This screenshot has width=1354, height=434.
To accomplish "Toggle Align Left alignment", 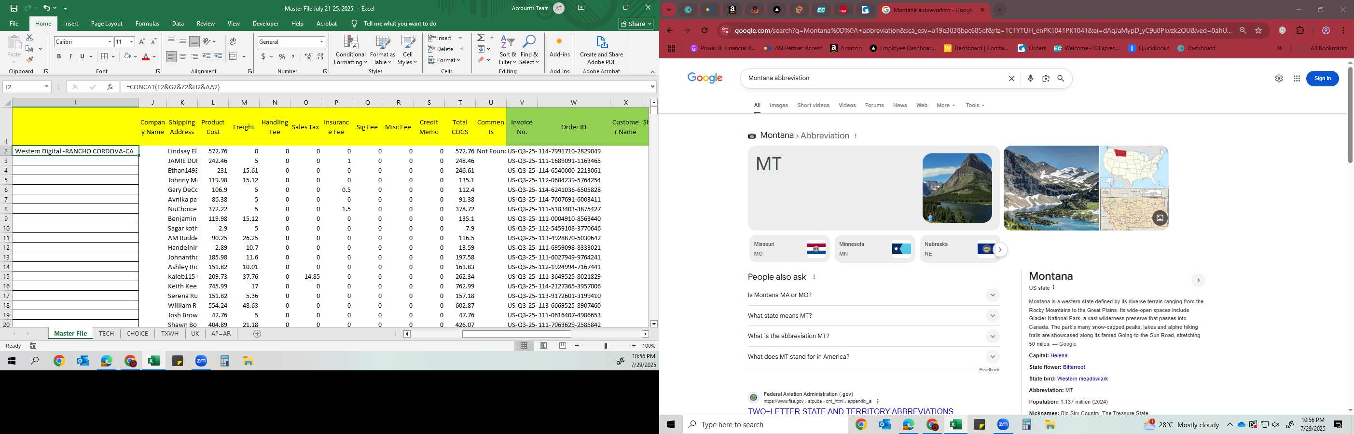I will [x=171, y=56].
